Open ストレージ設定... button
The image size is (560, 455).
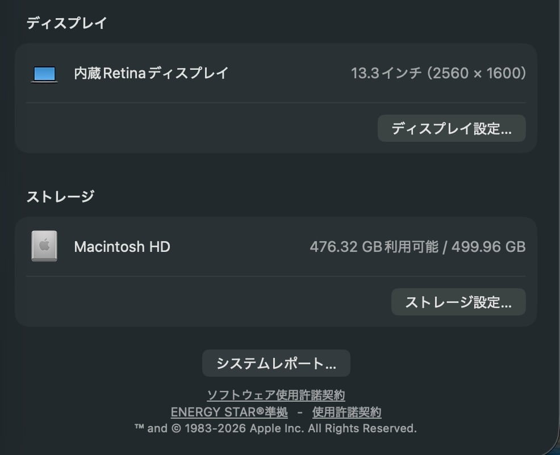[458, 302]
